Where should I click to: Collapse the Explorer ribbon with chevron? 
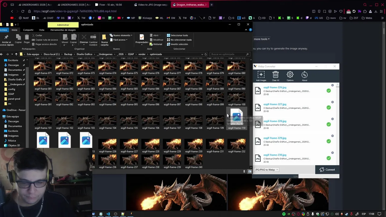246,30
